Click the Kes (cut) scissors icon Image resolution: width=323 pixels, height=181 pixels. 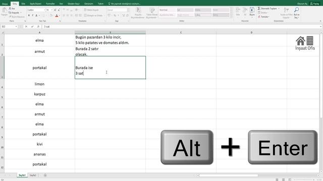click(10, 9)
